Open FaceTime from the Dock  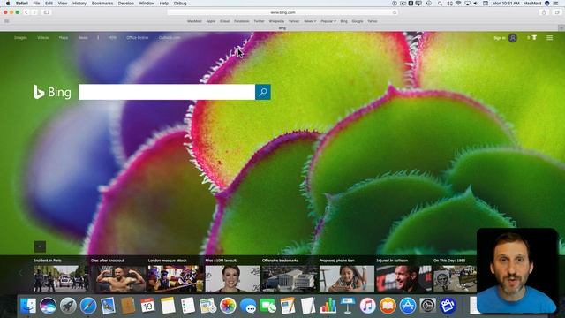pyautogui.click(x=267, y=306)
